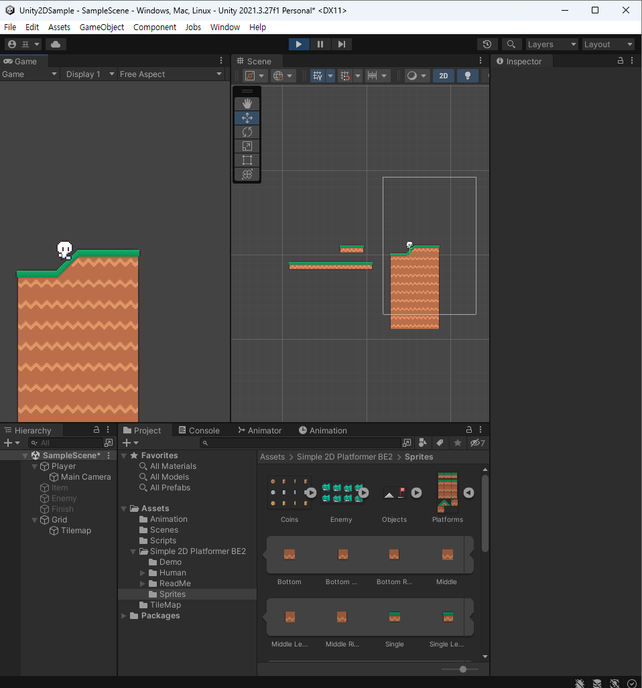The height and width of the screenshot is (688, 642).
Task: Select the Rotate tool in Scene
Action: click(247, 131)
